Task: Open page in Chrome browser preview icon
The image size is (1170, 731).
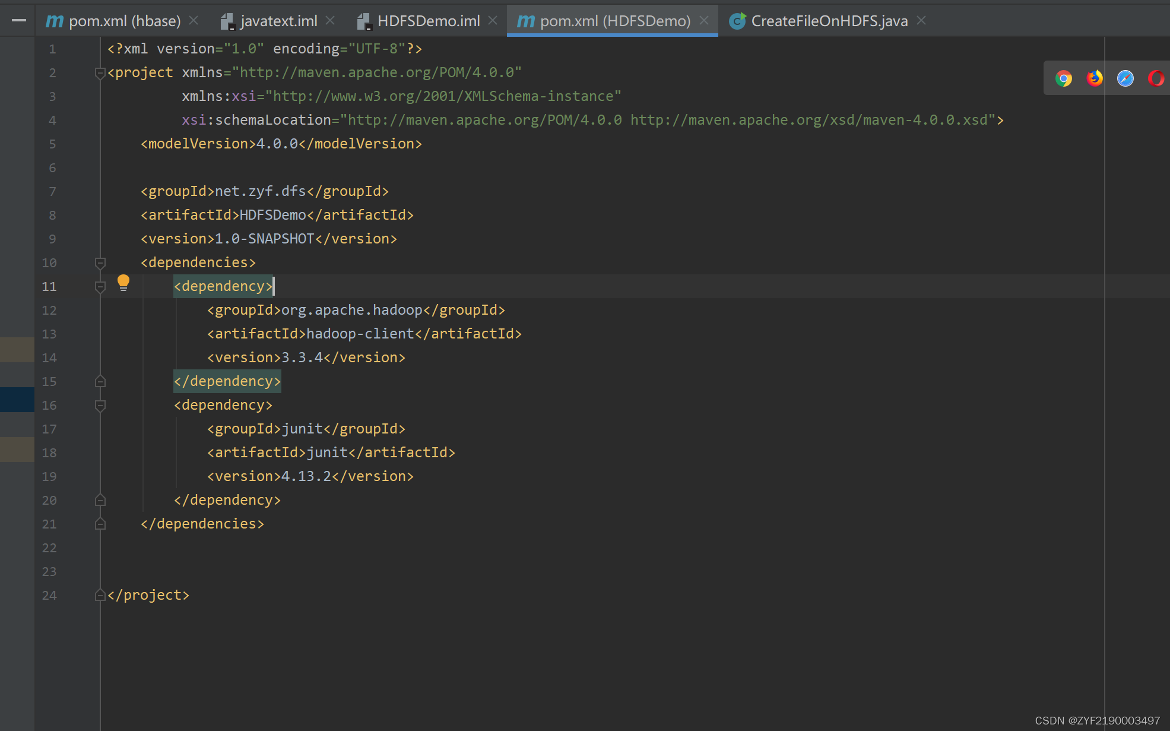Action: pyautogui.click(x=1064, y=78)
